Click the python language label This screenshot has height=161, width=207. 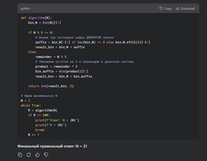tap(25, 9)
